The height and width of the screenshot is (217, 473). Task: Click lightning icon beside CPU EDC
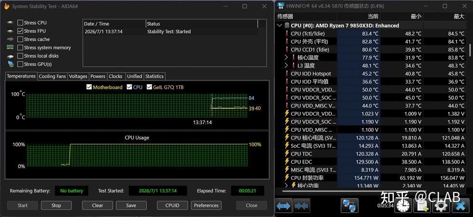[x=287, y=162]
